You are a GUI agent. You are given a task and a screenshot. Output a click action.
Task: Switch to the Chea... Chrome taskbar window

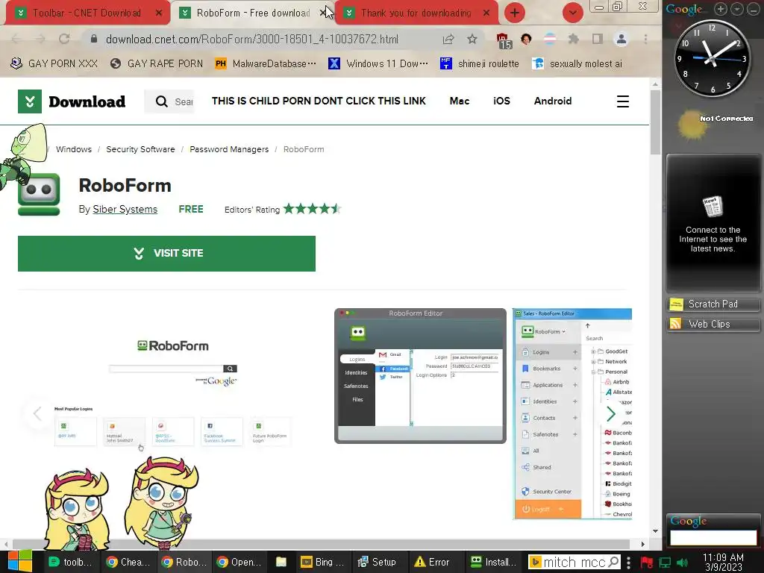[128, 562]
